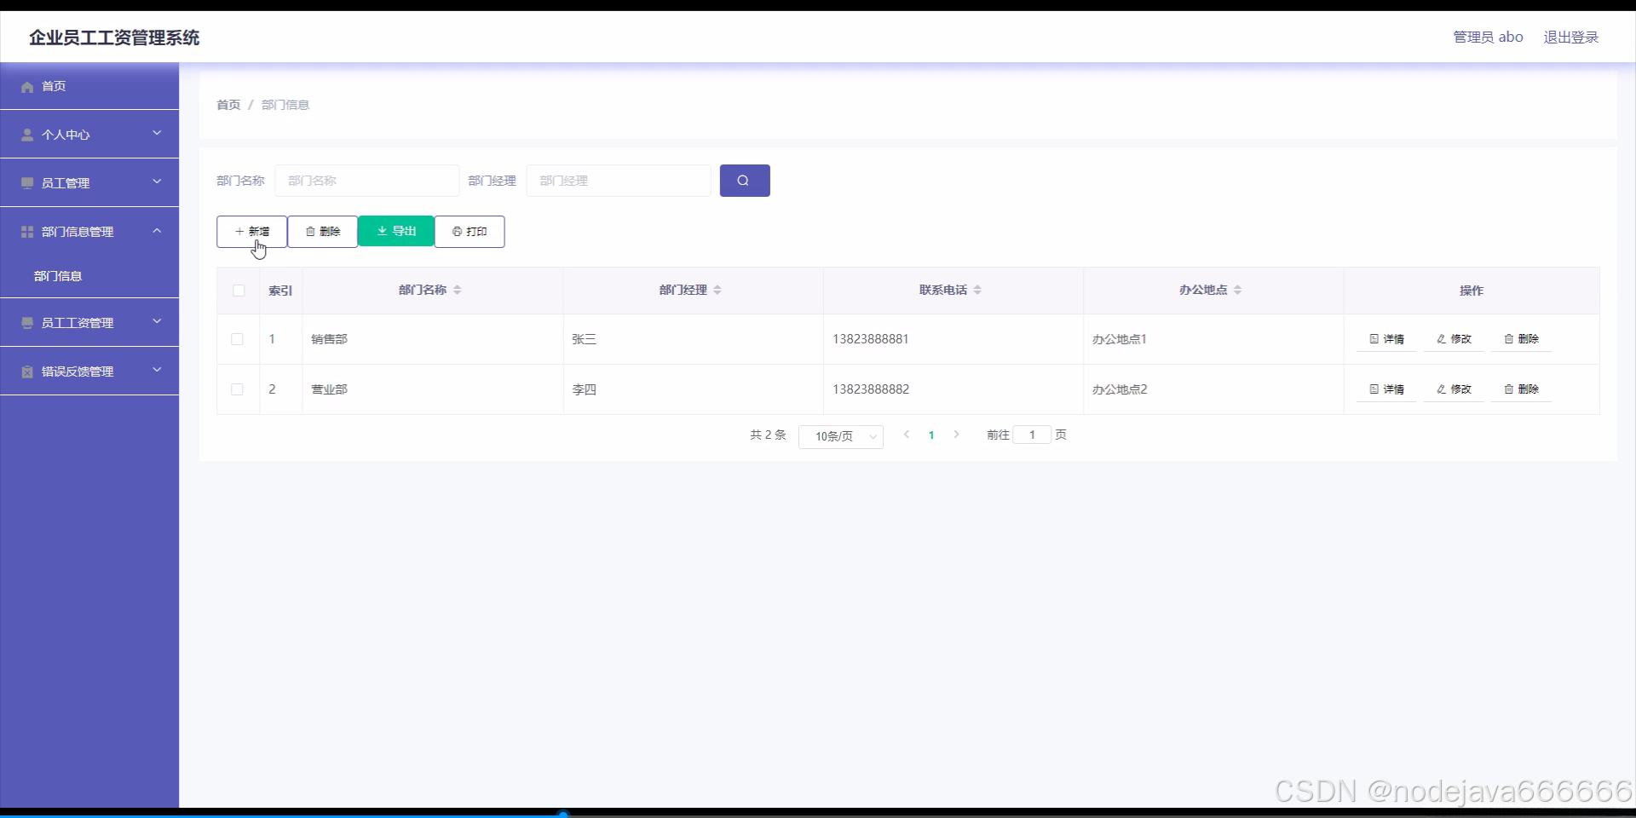Select all rows header checkbox
Viewport: 1636px width, 818px height.
tap(239, 291)
